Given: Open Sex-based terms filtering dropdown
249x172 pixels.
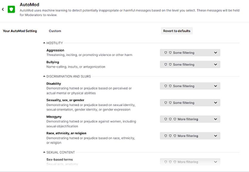Looking at the screenshot, I should pos(190,162).
